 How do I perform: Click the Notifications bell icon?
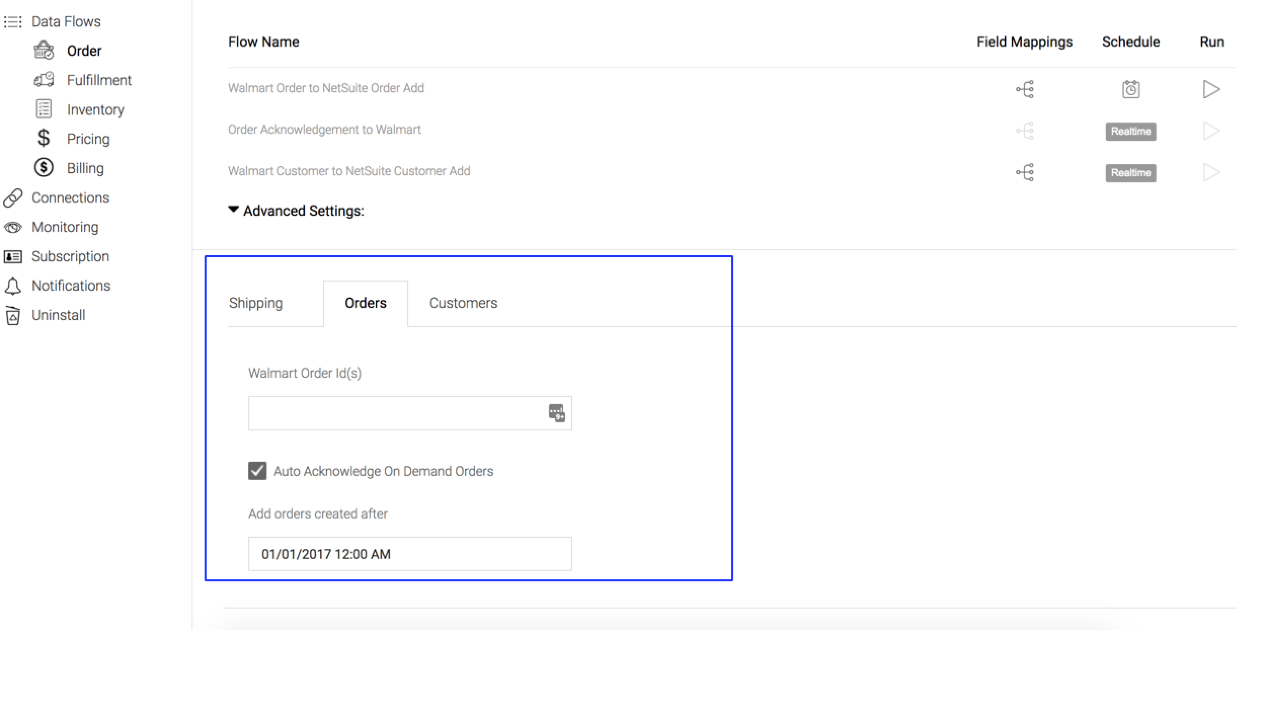click(x=13, y=286)
